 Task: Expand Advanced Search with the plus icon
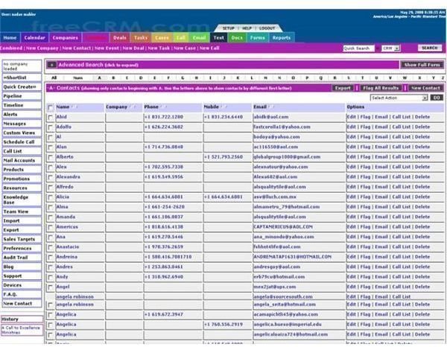click(51, 65)
